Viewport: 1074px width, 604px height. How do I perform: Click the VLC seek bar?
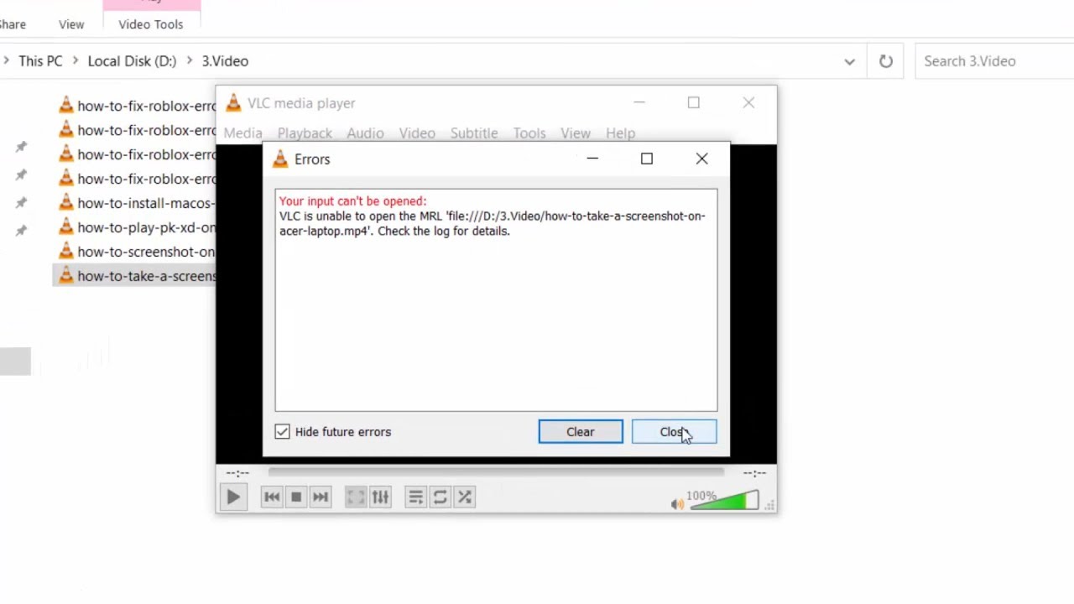[x=495, y=473]
